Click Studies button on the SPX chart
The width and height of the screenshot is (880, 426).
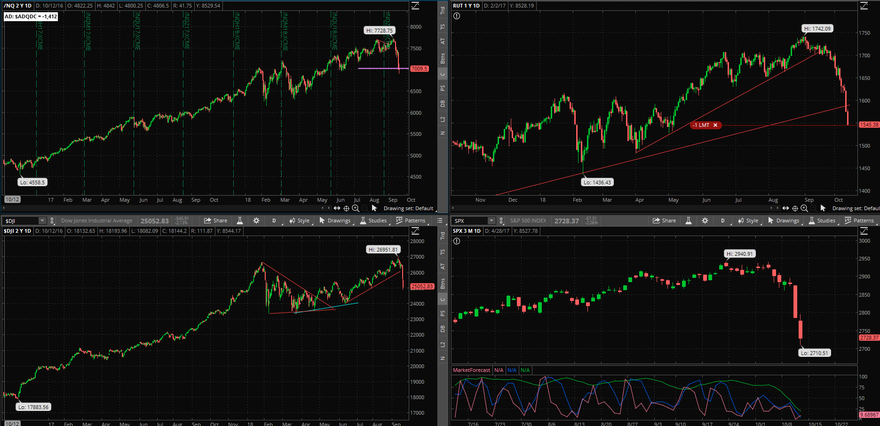tap(822, 221)
